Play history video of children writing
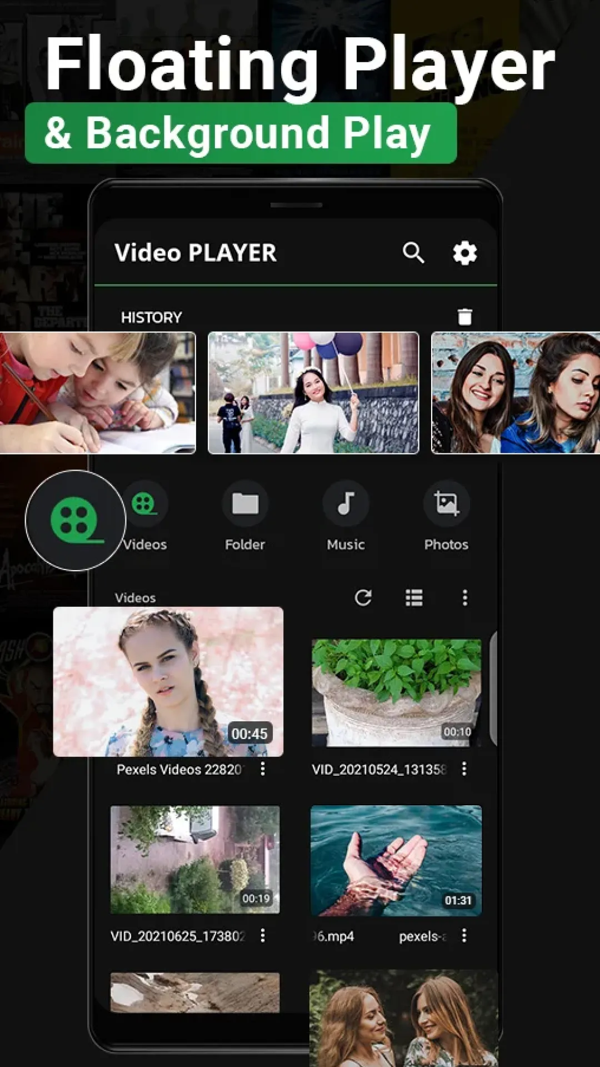 (x=98, y=393)
